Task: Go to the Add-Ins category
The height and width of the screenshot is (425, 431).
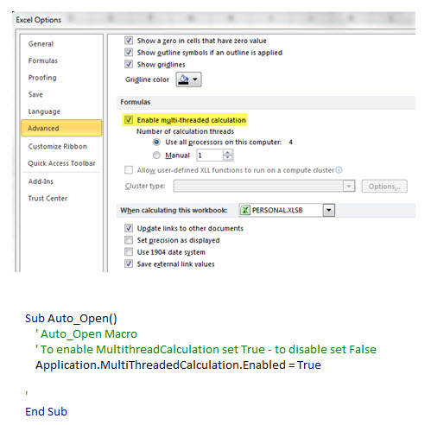Action: (x=41, y=181)
